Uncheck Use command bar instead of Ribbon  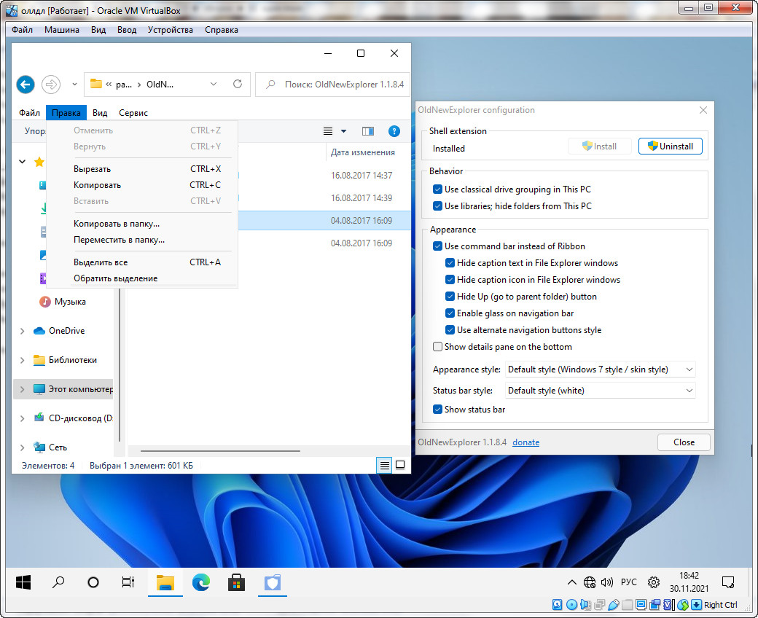click(437, 246)
